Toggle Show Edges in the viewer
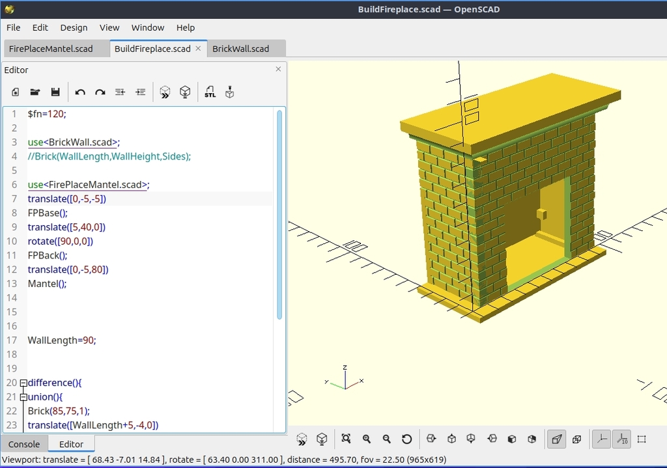 point(642,439)
